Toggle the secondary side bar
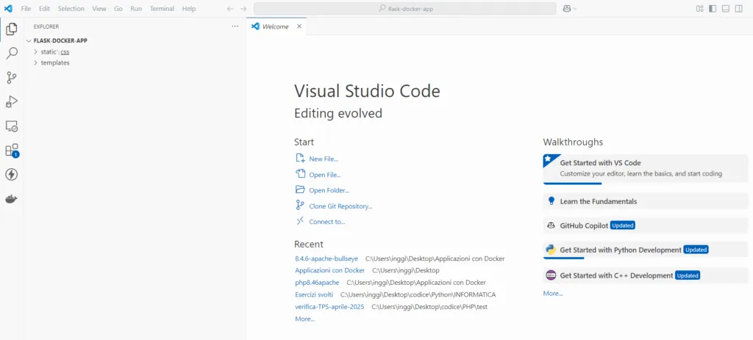Image resolution: width=753 pixels, height=340 pixels. [x=738, y=9]
